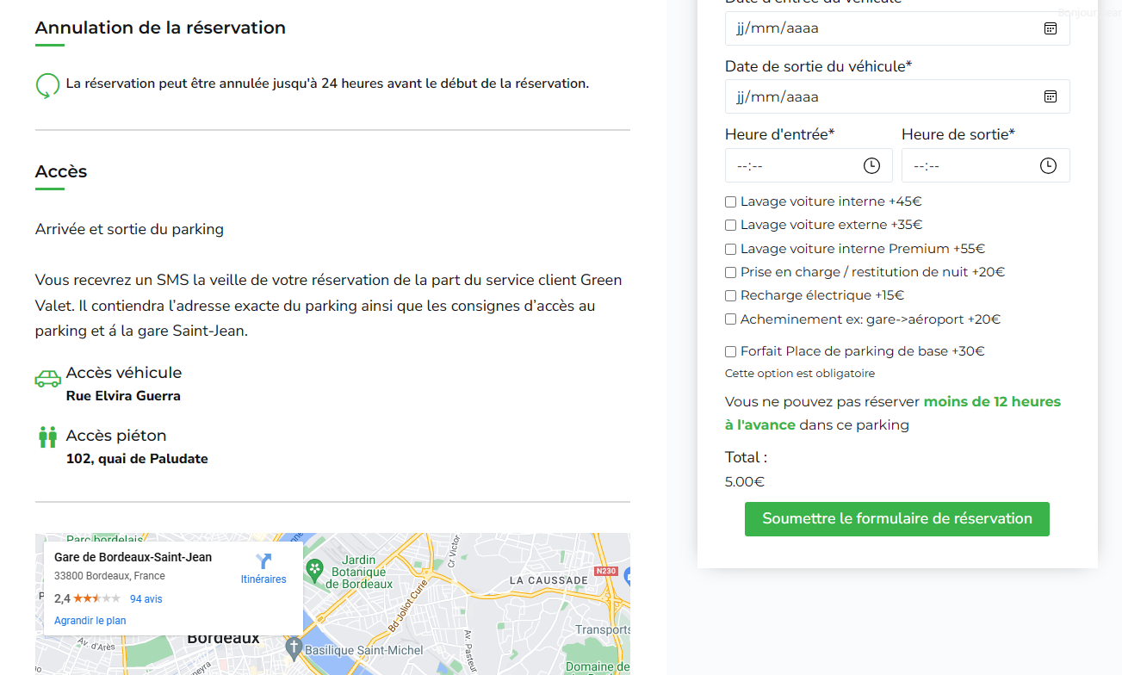Click the green pedestrian Accès piéton icon

(x=47, y=437)
